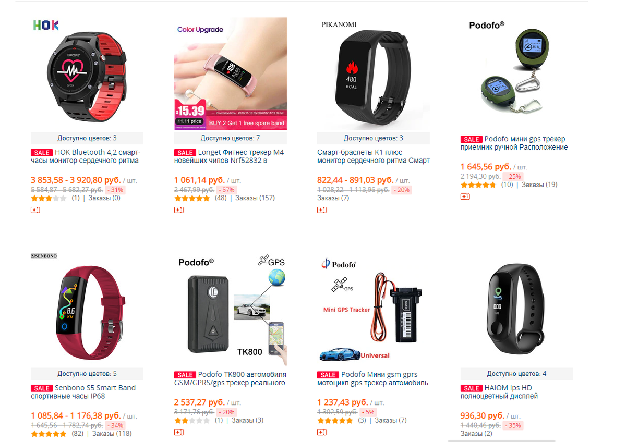Click the coupon icon under Longet fitness tracker
The height and width of the screenshot is (442, 626).
point(178,210)
